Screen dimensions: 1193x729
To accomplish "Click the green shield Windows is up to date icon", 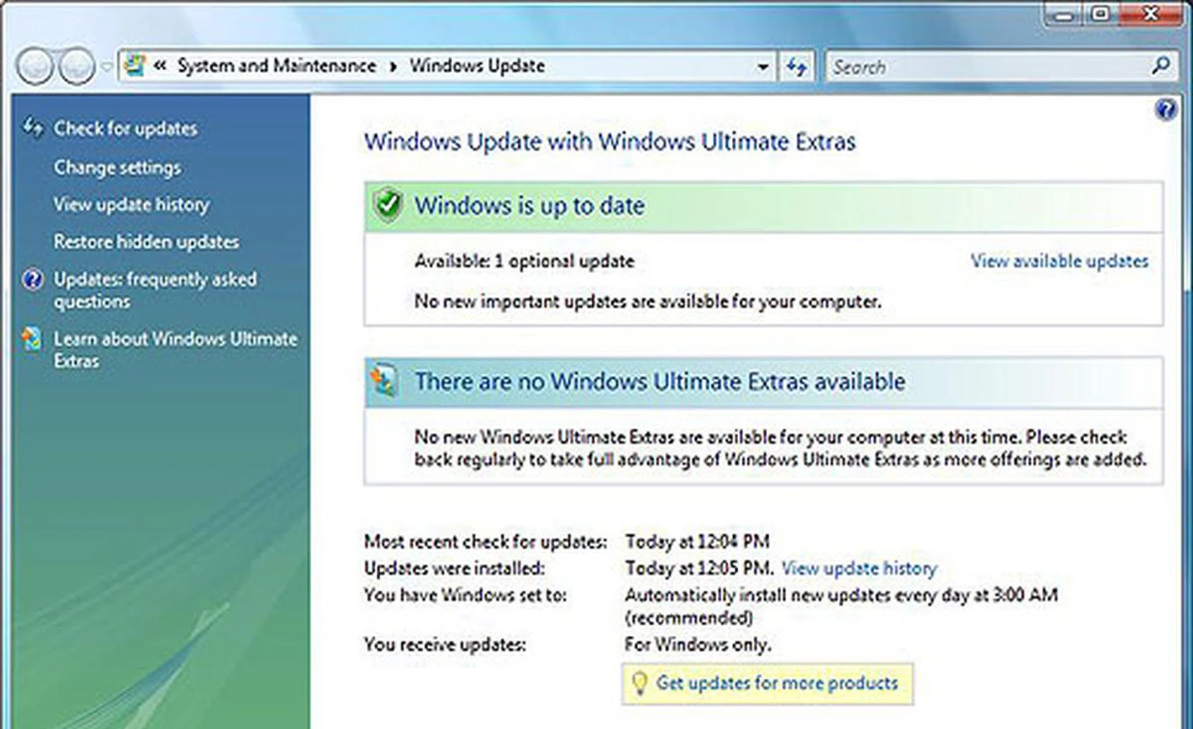I will [x=389, y=205].
